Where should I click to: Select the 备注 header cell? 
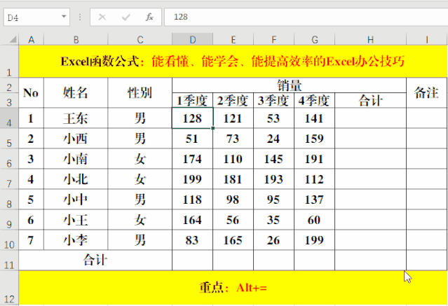(426, 92)
